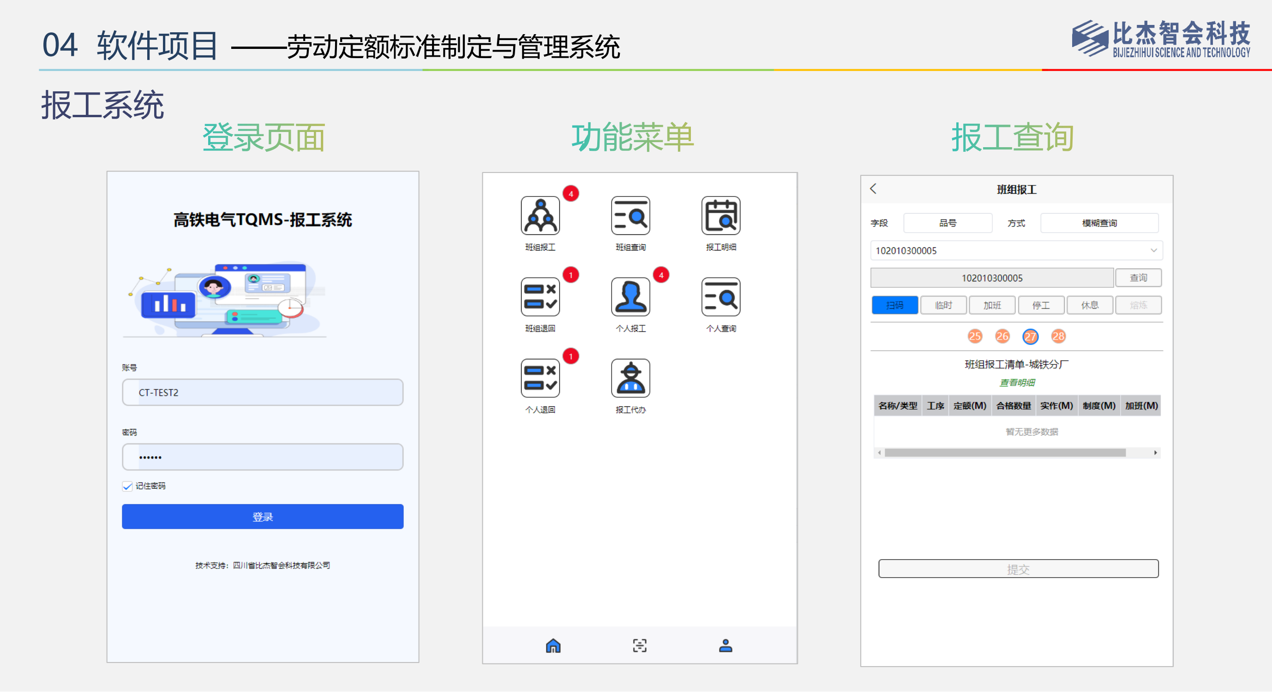
Task: Open the 报工代办 worker proxy icon
Action: click(630, 379)
